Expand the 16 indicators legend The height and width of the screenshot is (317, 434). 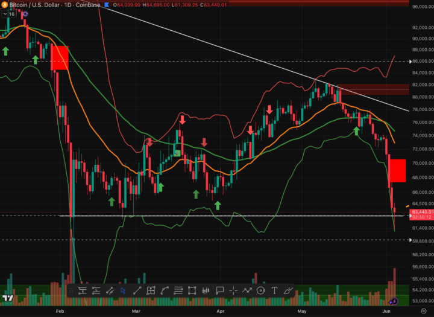tap(8, 14)
